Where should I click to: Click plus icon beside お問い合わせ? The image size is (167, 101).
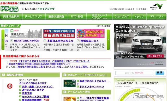pos(111,9)
